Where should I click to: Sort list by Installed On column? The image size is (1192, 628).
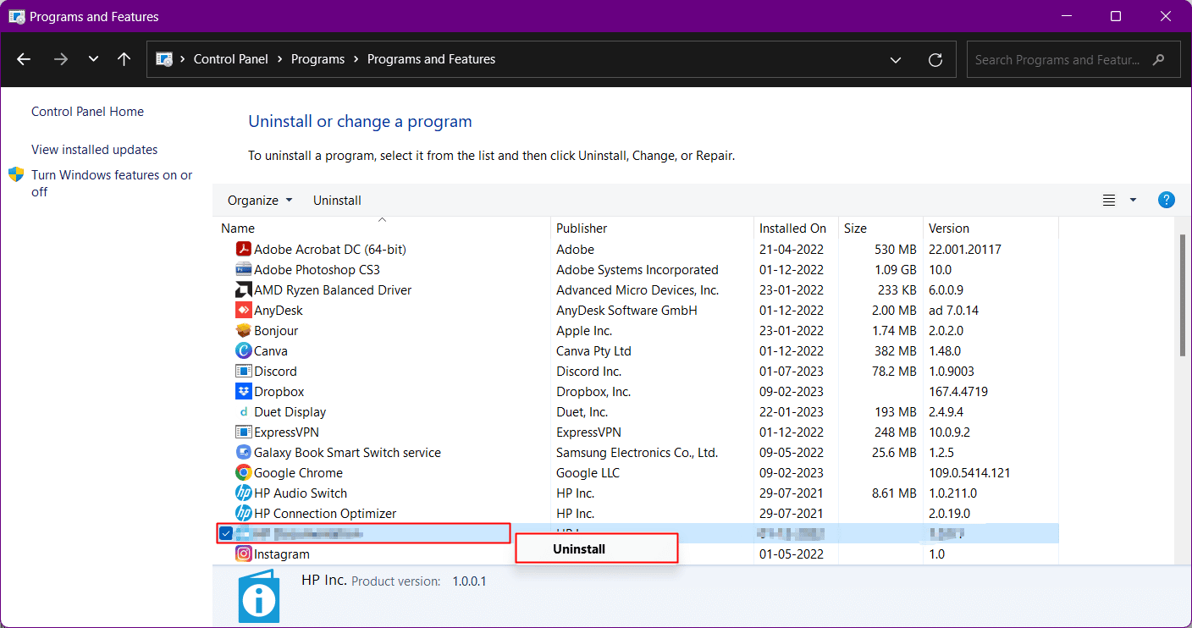pyautogui.click(x=796, y=229)
